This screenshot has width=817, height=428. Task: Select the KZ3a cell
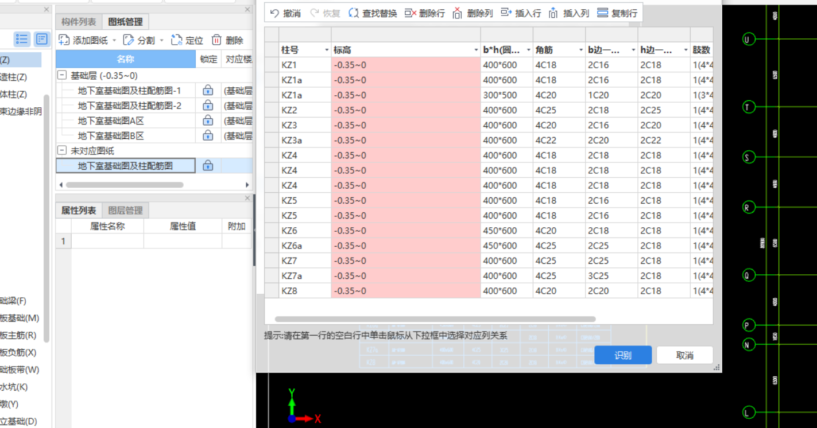[x=305, y=140]
